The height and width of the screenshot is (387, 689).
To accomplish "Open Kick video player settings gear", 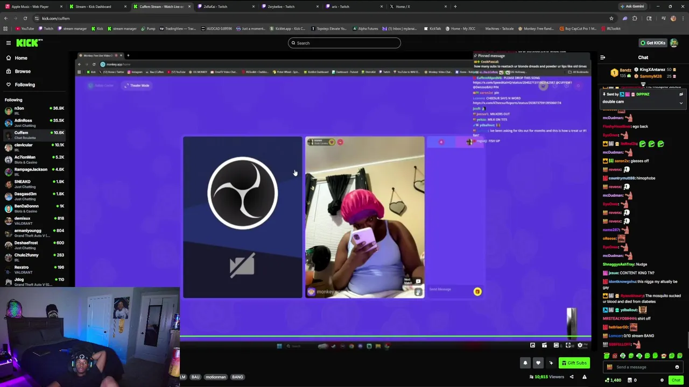I will (x=580, y=346).
